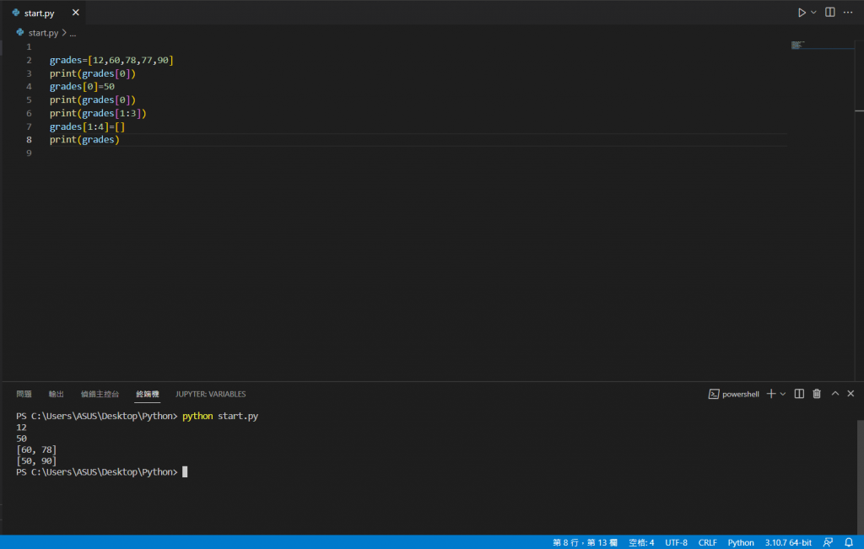Place cursor on print(grades[1:3]) line
This screenshot has height=549, width=864.
click(98, 114)
